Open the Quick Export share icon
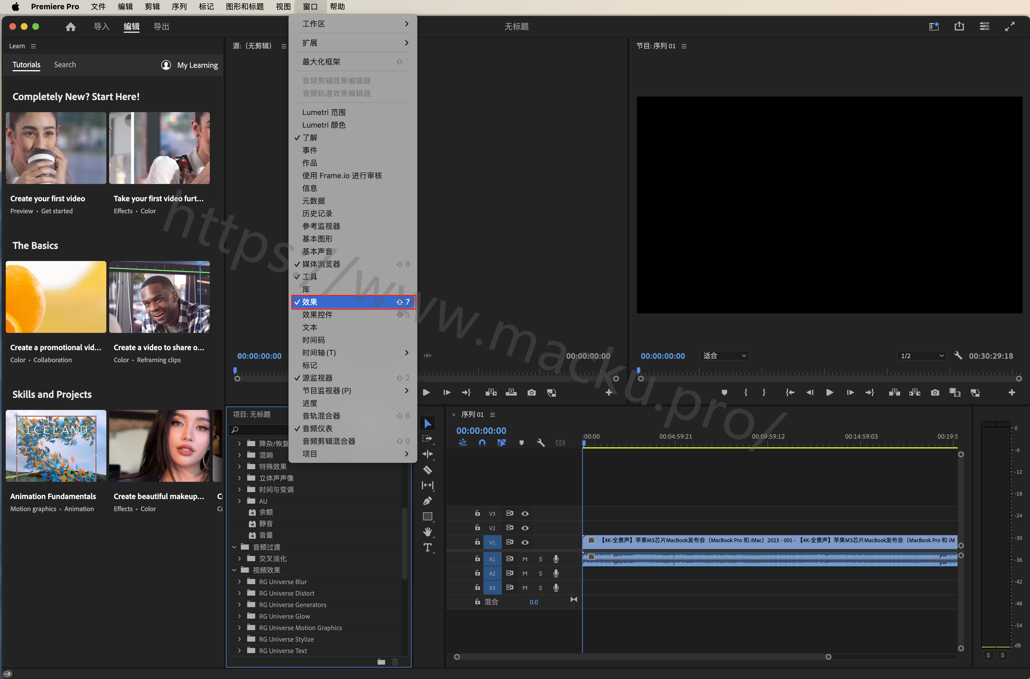1030x679 pixels. [x=959, y=26]
